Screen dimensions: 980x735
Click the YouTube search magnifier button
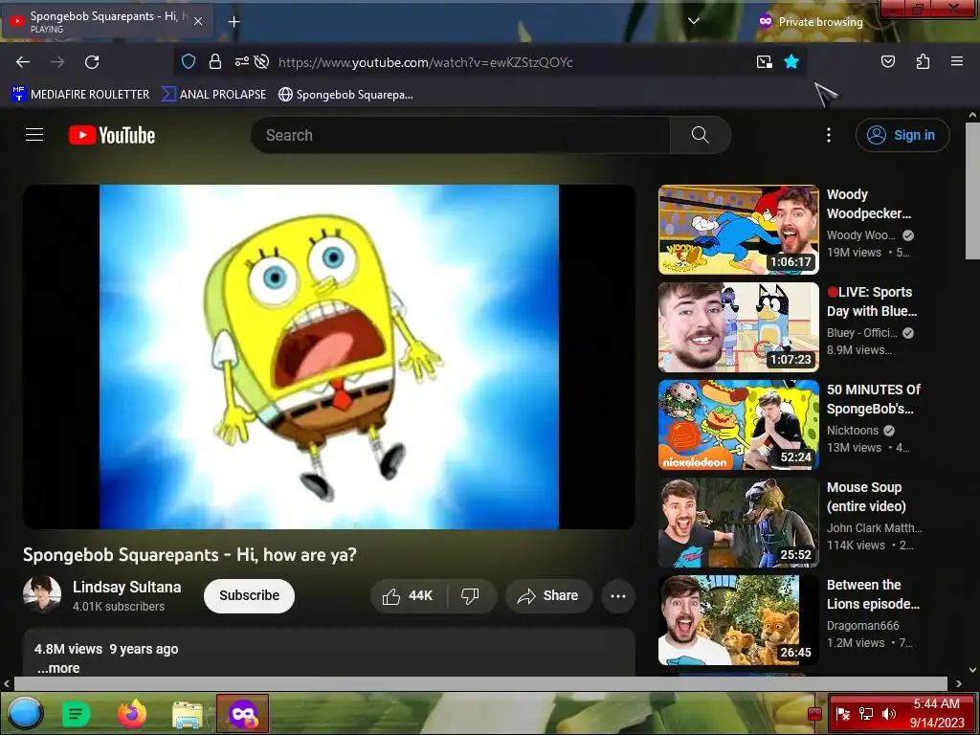(700, 135)
